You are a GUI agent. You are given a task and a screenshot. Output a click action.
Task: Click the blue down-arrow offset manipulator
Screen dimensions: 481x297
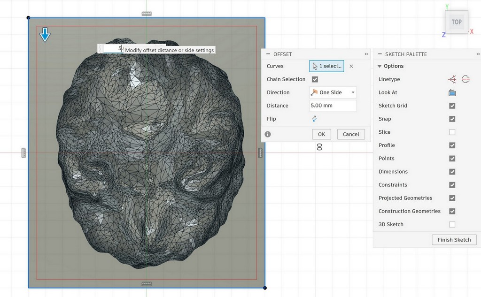(x=45, y=34)
